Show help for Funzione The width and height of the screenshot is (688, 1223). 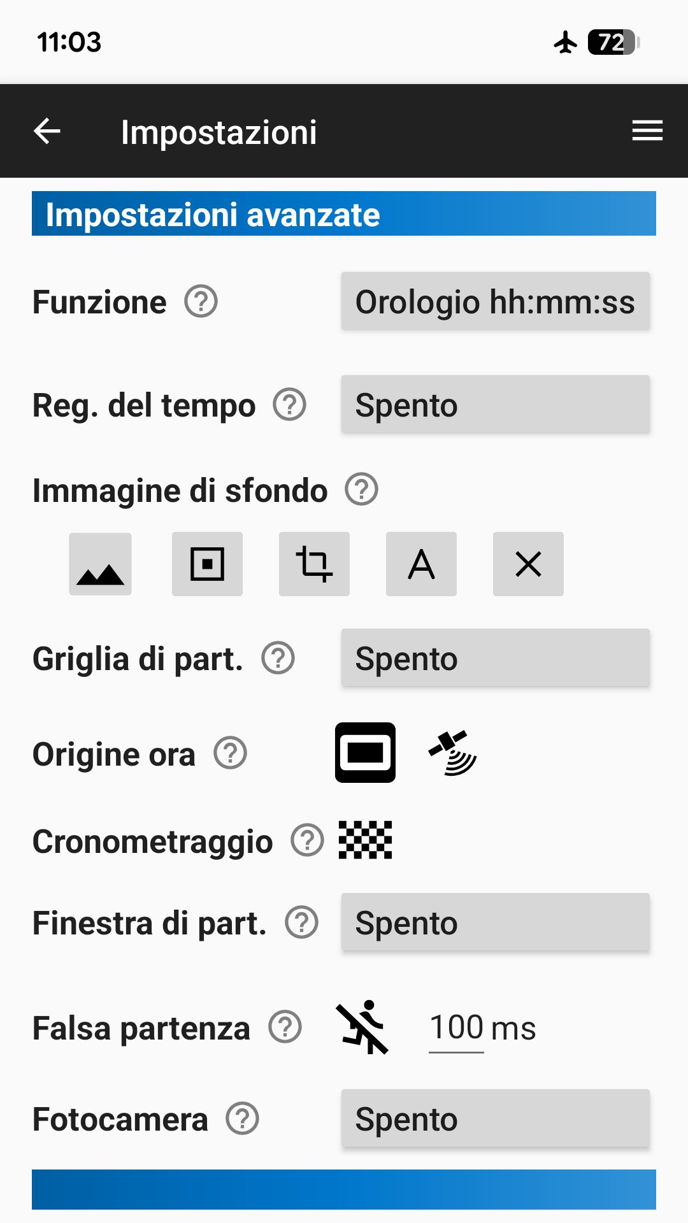coord(201,301)
